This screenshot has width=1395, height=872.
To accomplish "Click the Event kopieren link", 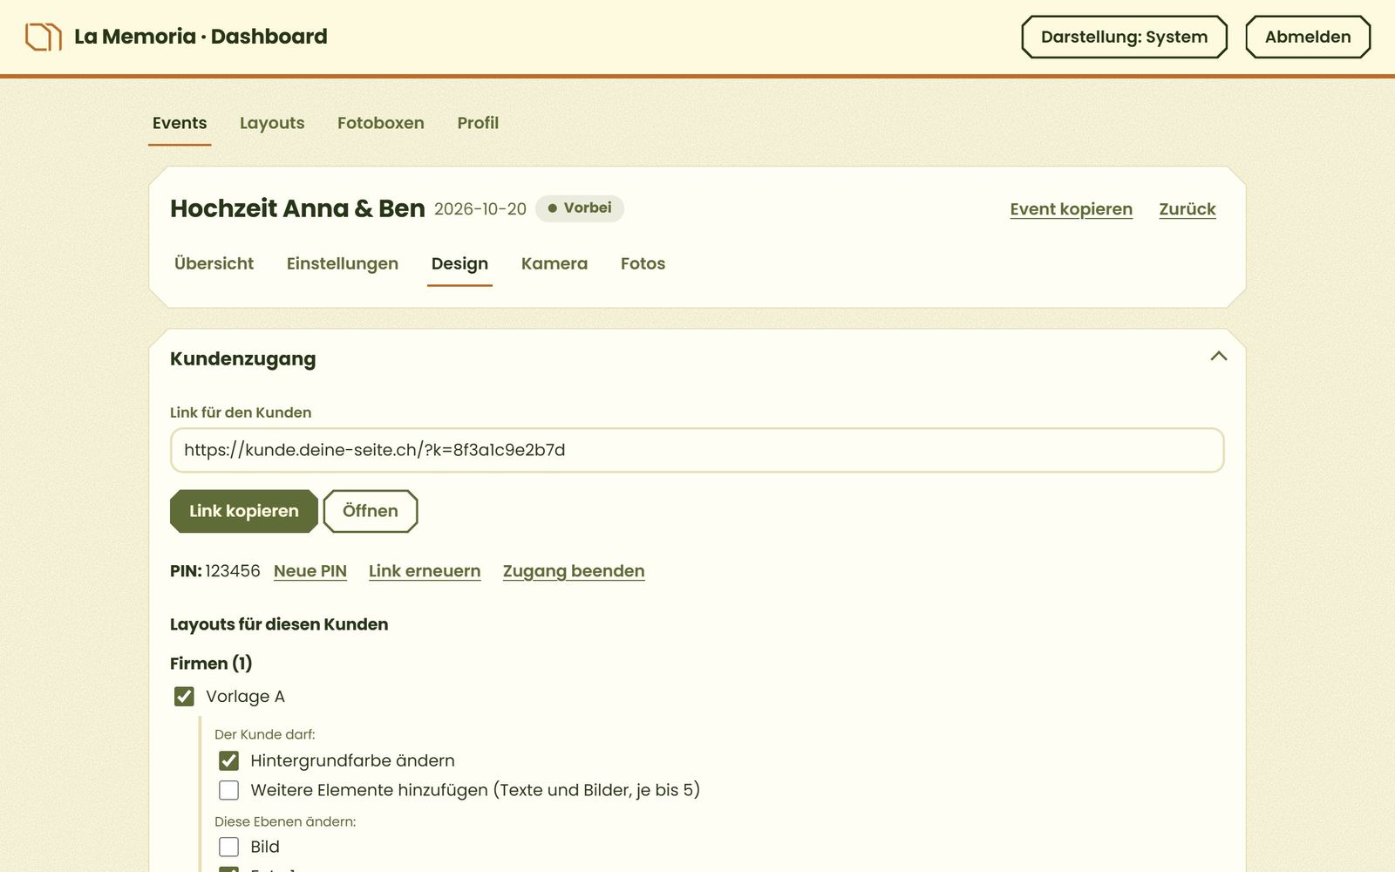I will click(1071, 209).
